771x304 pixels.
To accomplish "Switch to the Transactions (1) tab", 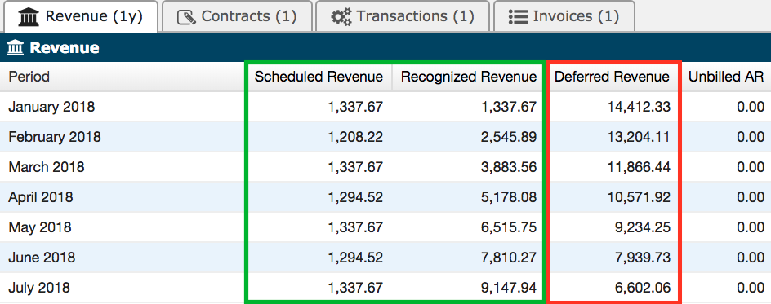I will (402, 16).
